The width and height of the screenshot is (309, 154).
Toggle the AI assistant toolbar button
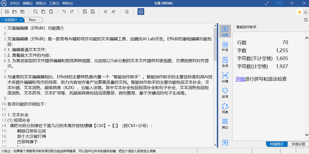[141, 12]
